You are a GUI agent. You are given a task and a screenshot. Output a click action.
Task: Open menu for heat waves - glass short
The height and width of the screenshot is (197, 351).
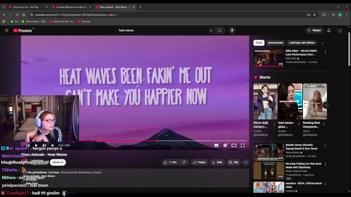pyautogui.click(x=299, y=124)
